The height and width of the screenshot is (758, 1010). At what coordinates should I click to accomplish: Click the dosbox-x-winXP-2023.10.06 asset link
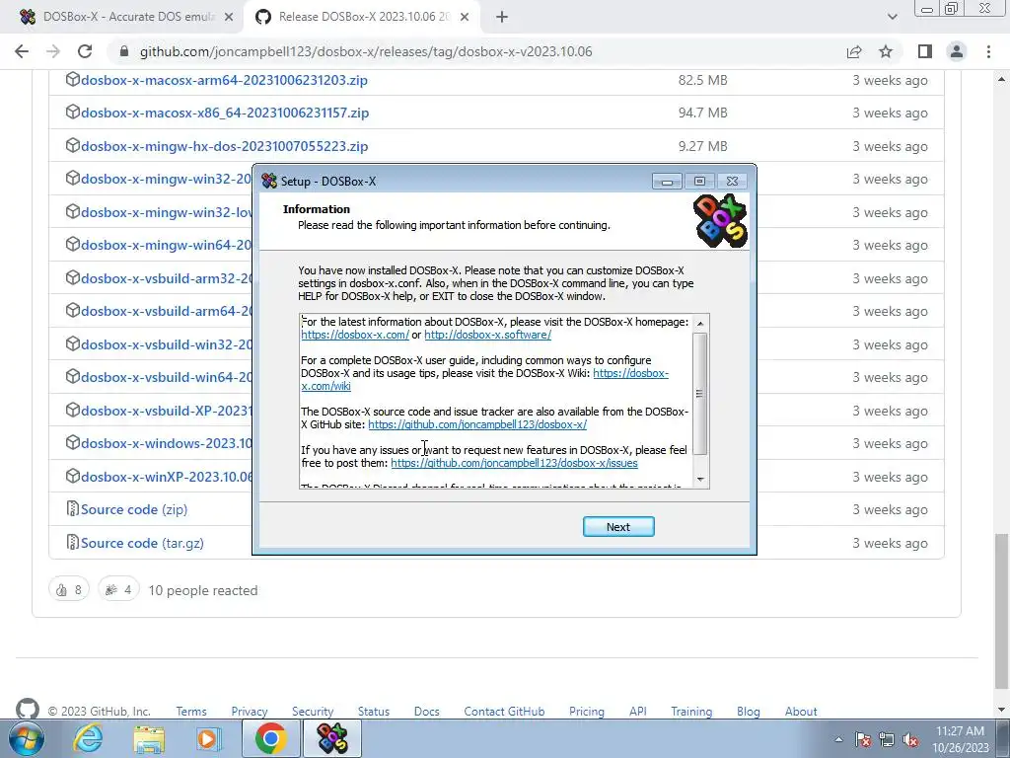[166, 477]
